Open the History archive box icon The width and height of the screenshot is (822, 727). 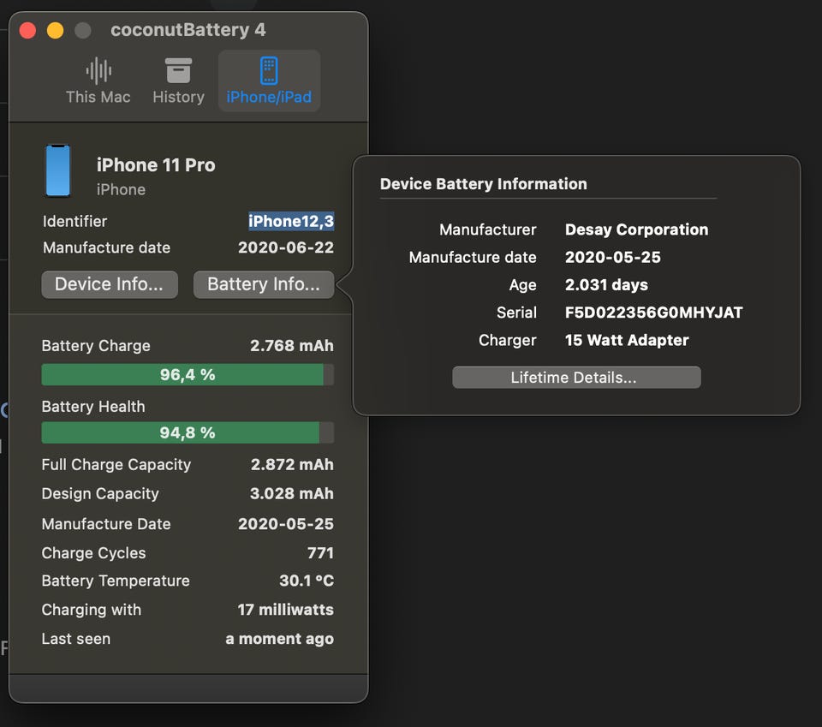pos(178,71)
